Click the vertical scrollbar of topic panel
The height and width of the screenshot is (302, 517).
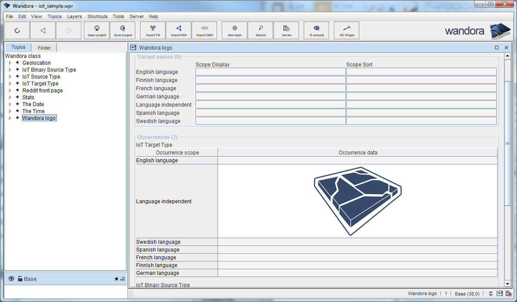[508, 142]
